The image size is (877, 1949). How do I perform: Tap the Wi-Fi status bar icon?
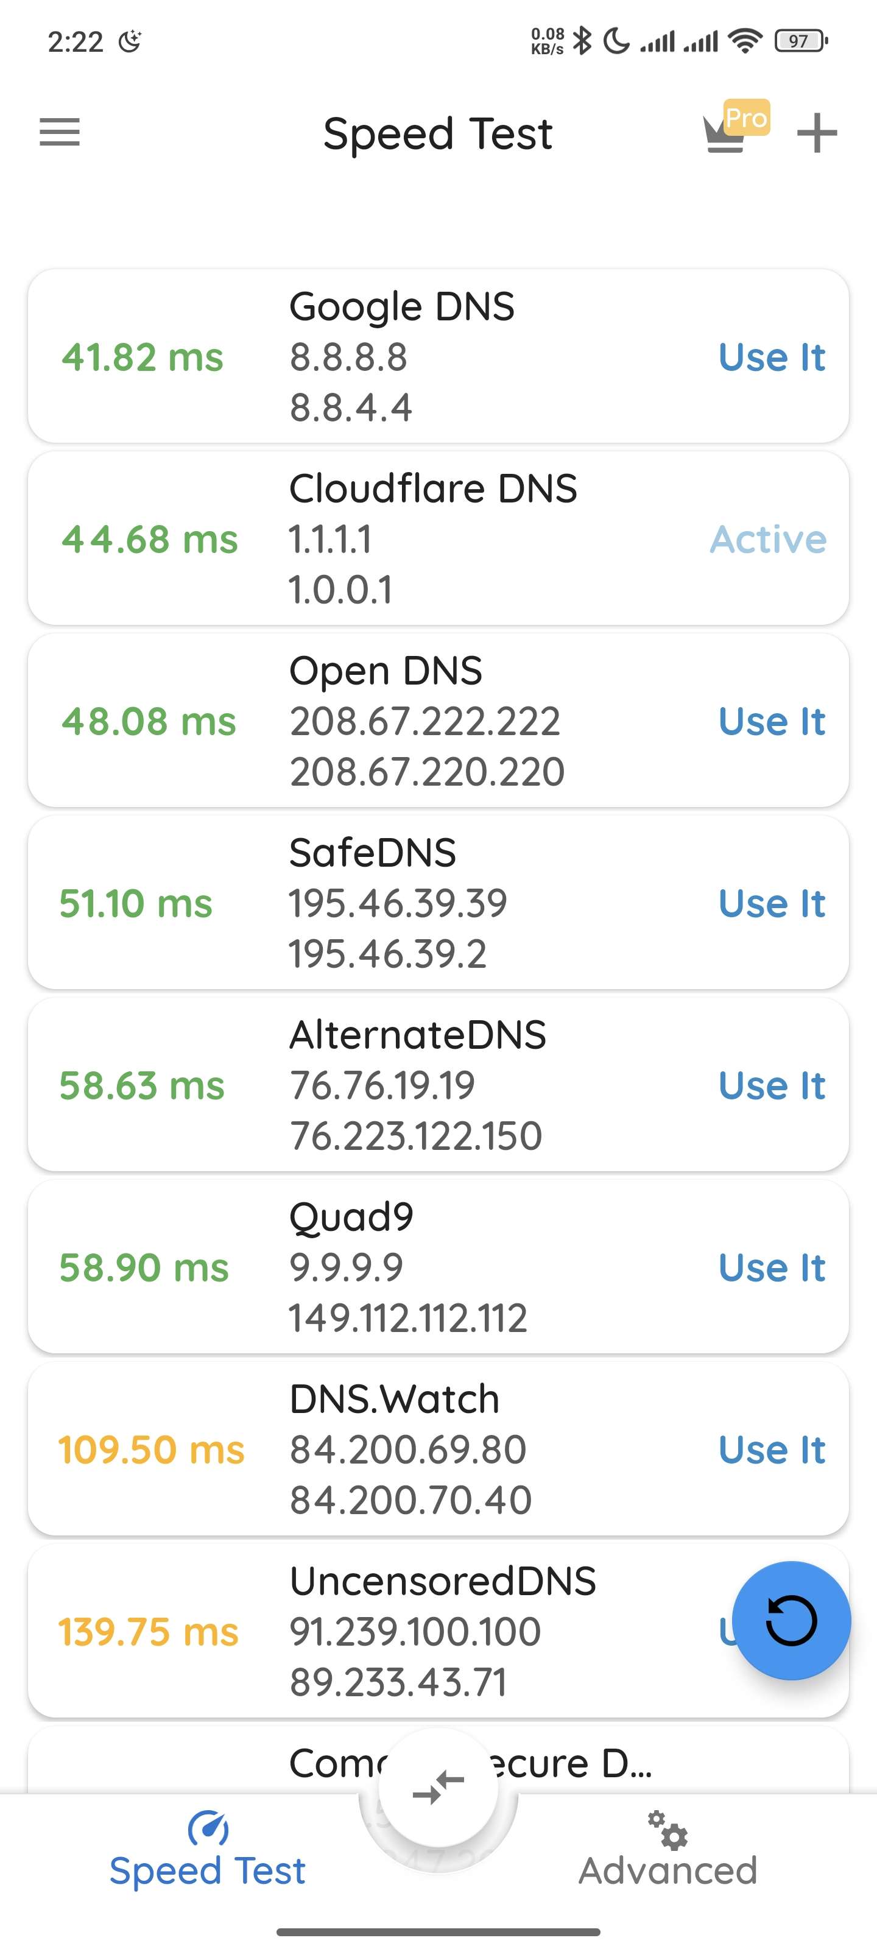[746, 41]
